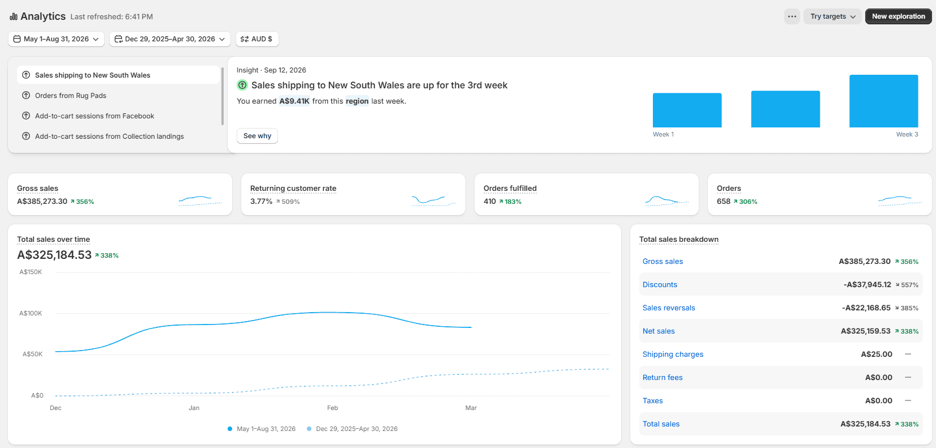Select Add-to-cart sessions from Facebook insight
Image resolution: width=936 pixels, height=448 pixels.
coord(118,116)
